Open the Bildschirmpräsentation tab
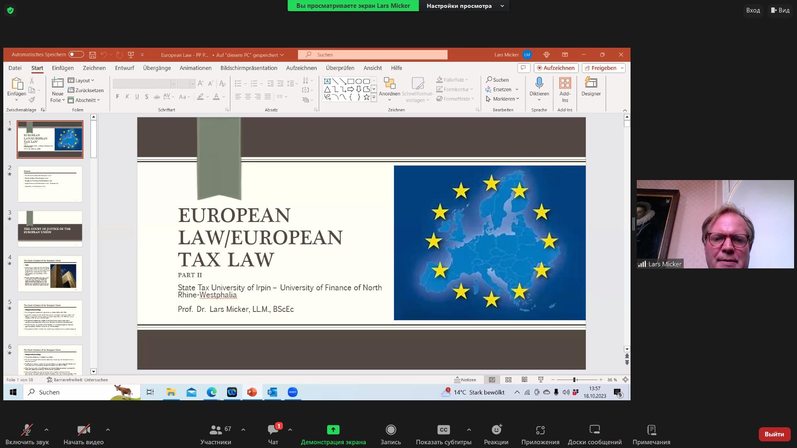 (x=249, y=68)
